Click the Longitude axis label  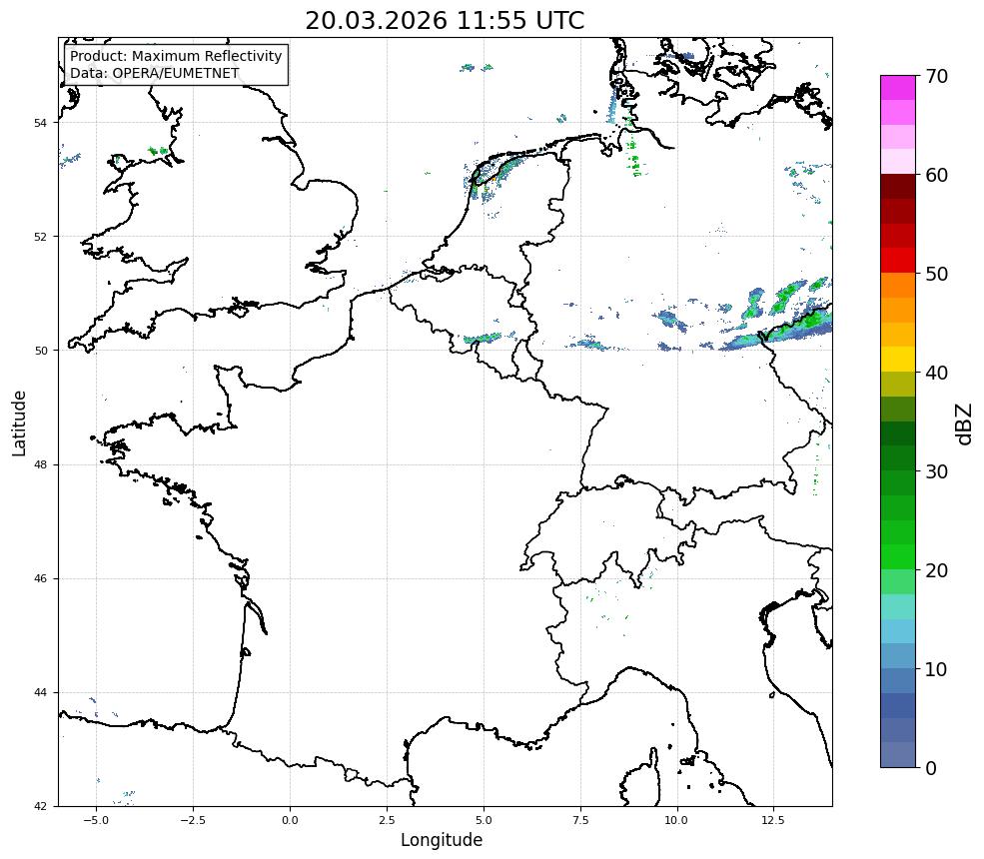click(442, 840)
